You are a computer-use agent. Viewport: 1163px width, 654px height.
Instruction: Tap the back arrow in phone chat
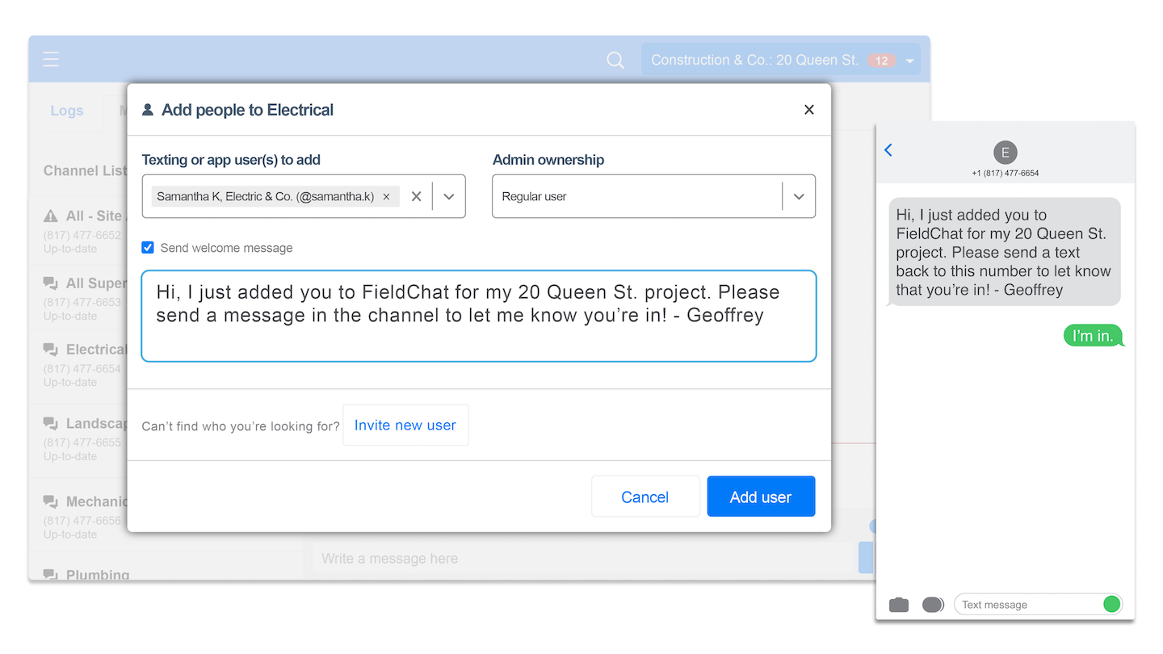tap(888, 150)
